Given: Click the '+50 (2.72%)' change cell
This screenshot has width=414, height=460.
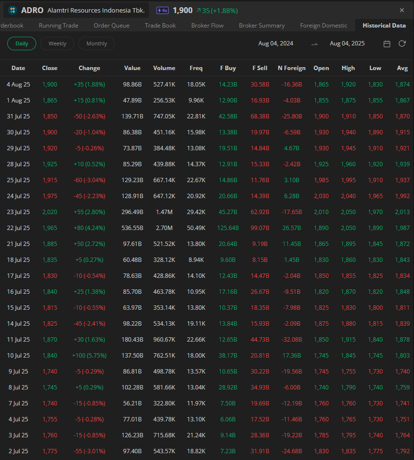Looking at the screenshot, I should 89,244.
